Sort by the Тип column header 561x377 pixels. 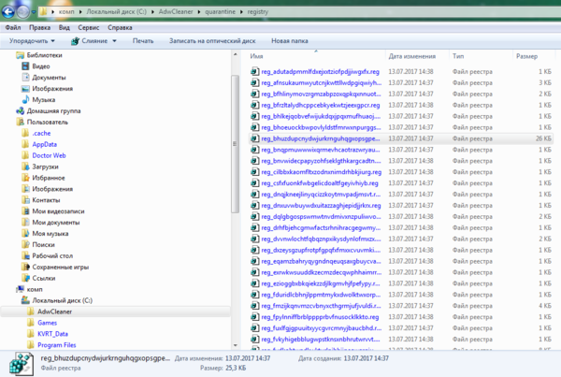click(458, 56)
